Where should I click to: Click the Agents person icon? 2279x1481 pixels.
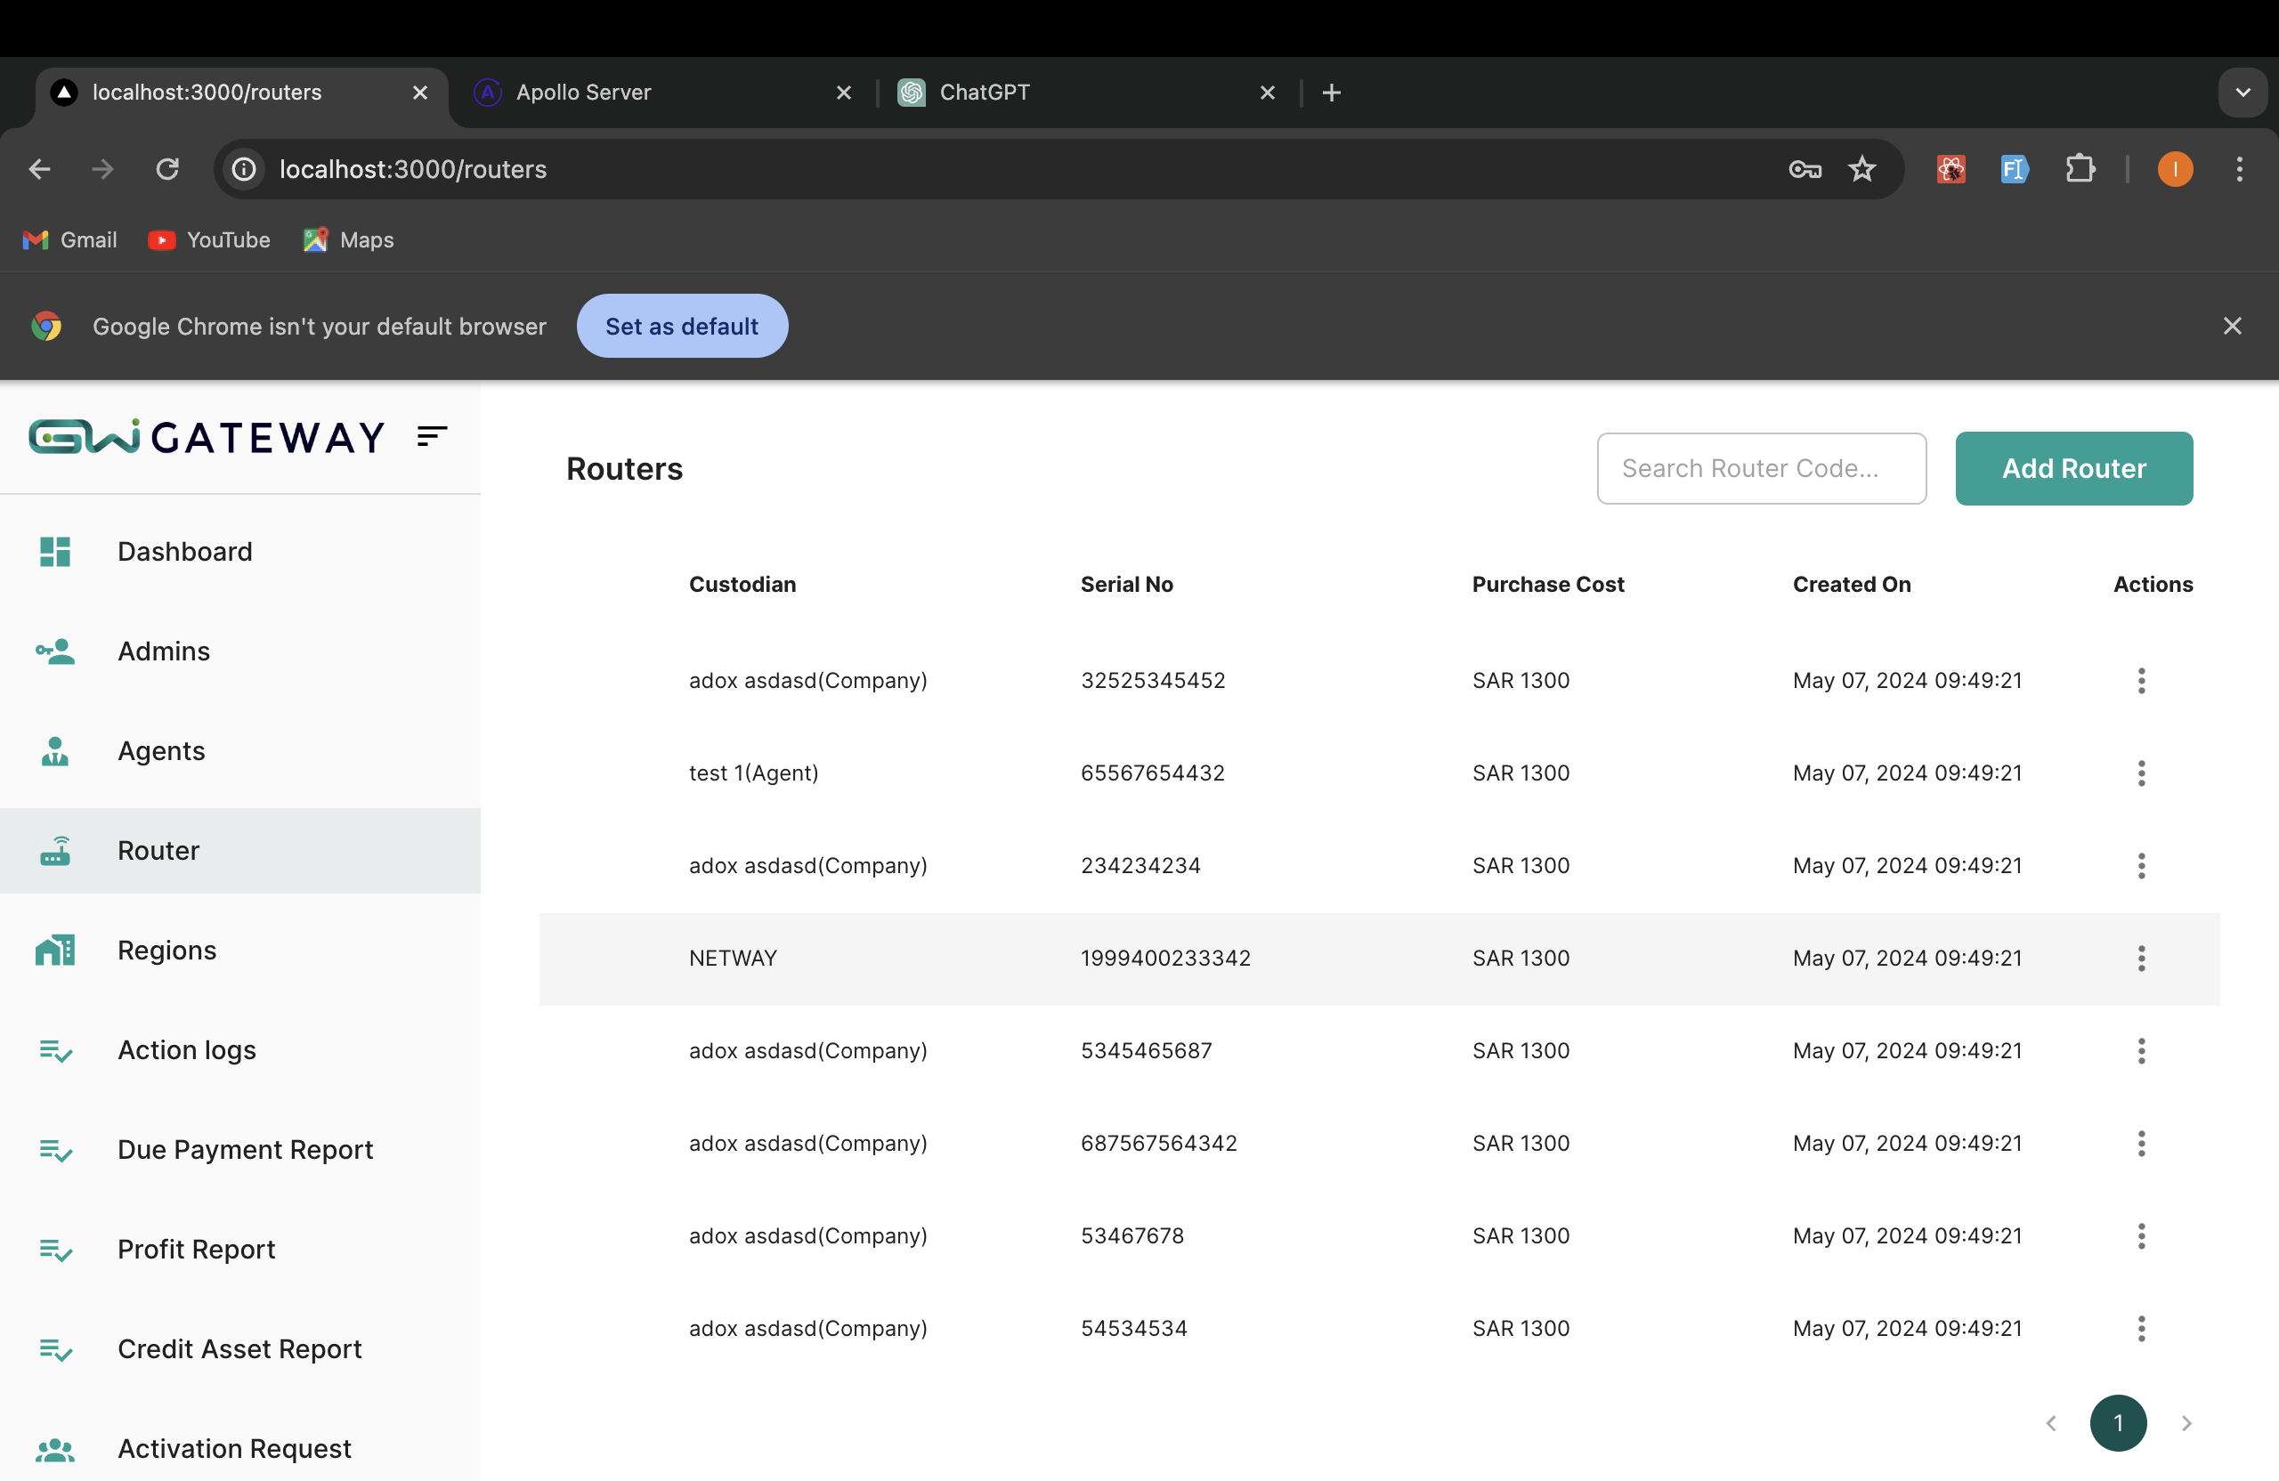tap(54, 751)
